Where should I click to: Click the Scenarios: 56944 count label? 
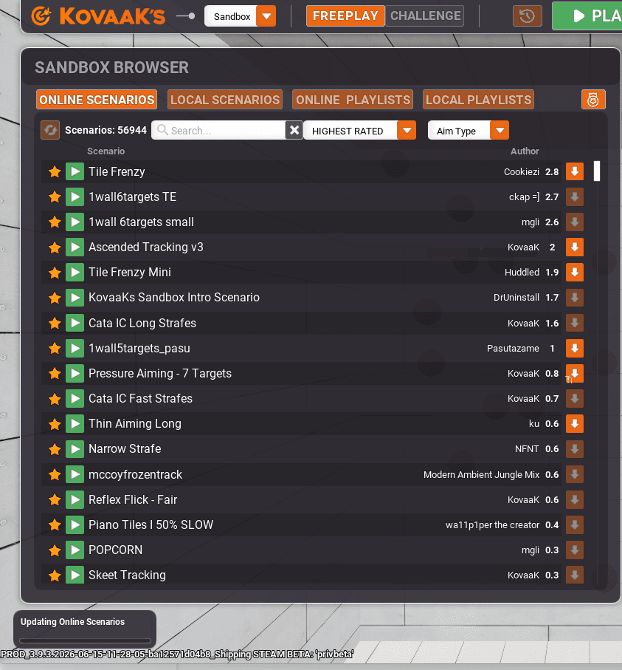point(106,130)
